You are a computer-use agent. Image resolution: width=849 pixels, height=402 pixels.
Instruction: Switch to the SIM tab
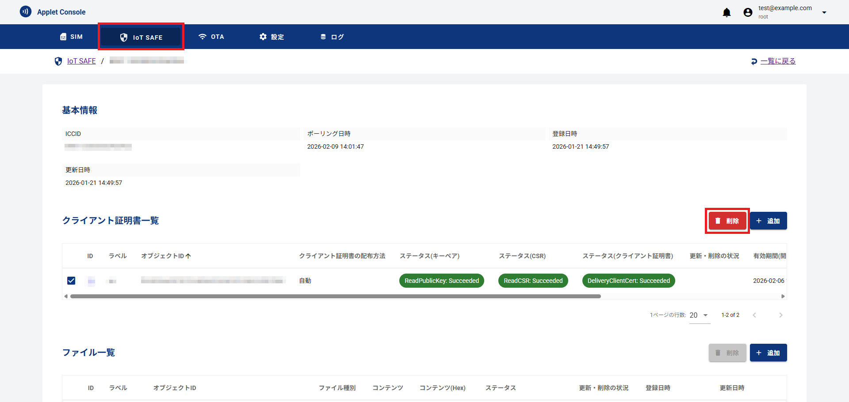71,37
